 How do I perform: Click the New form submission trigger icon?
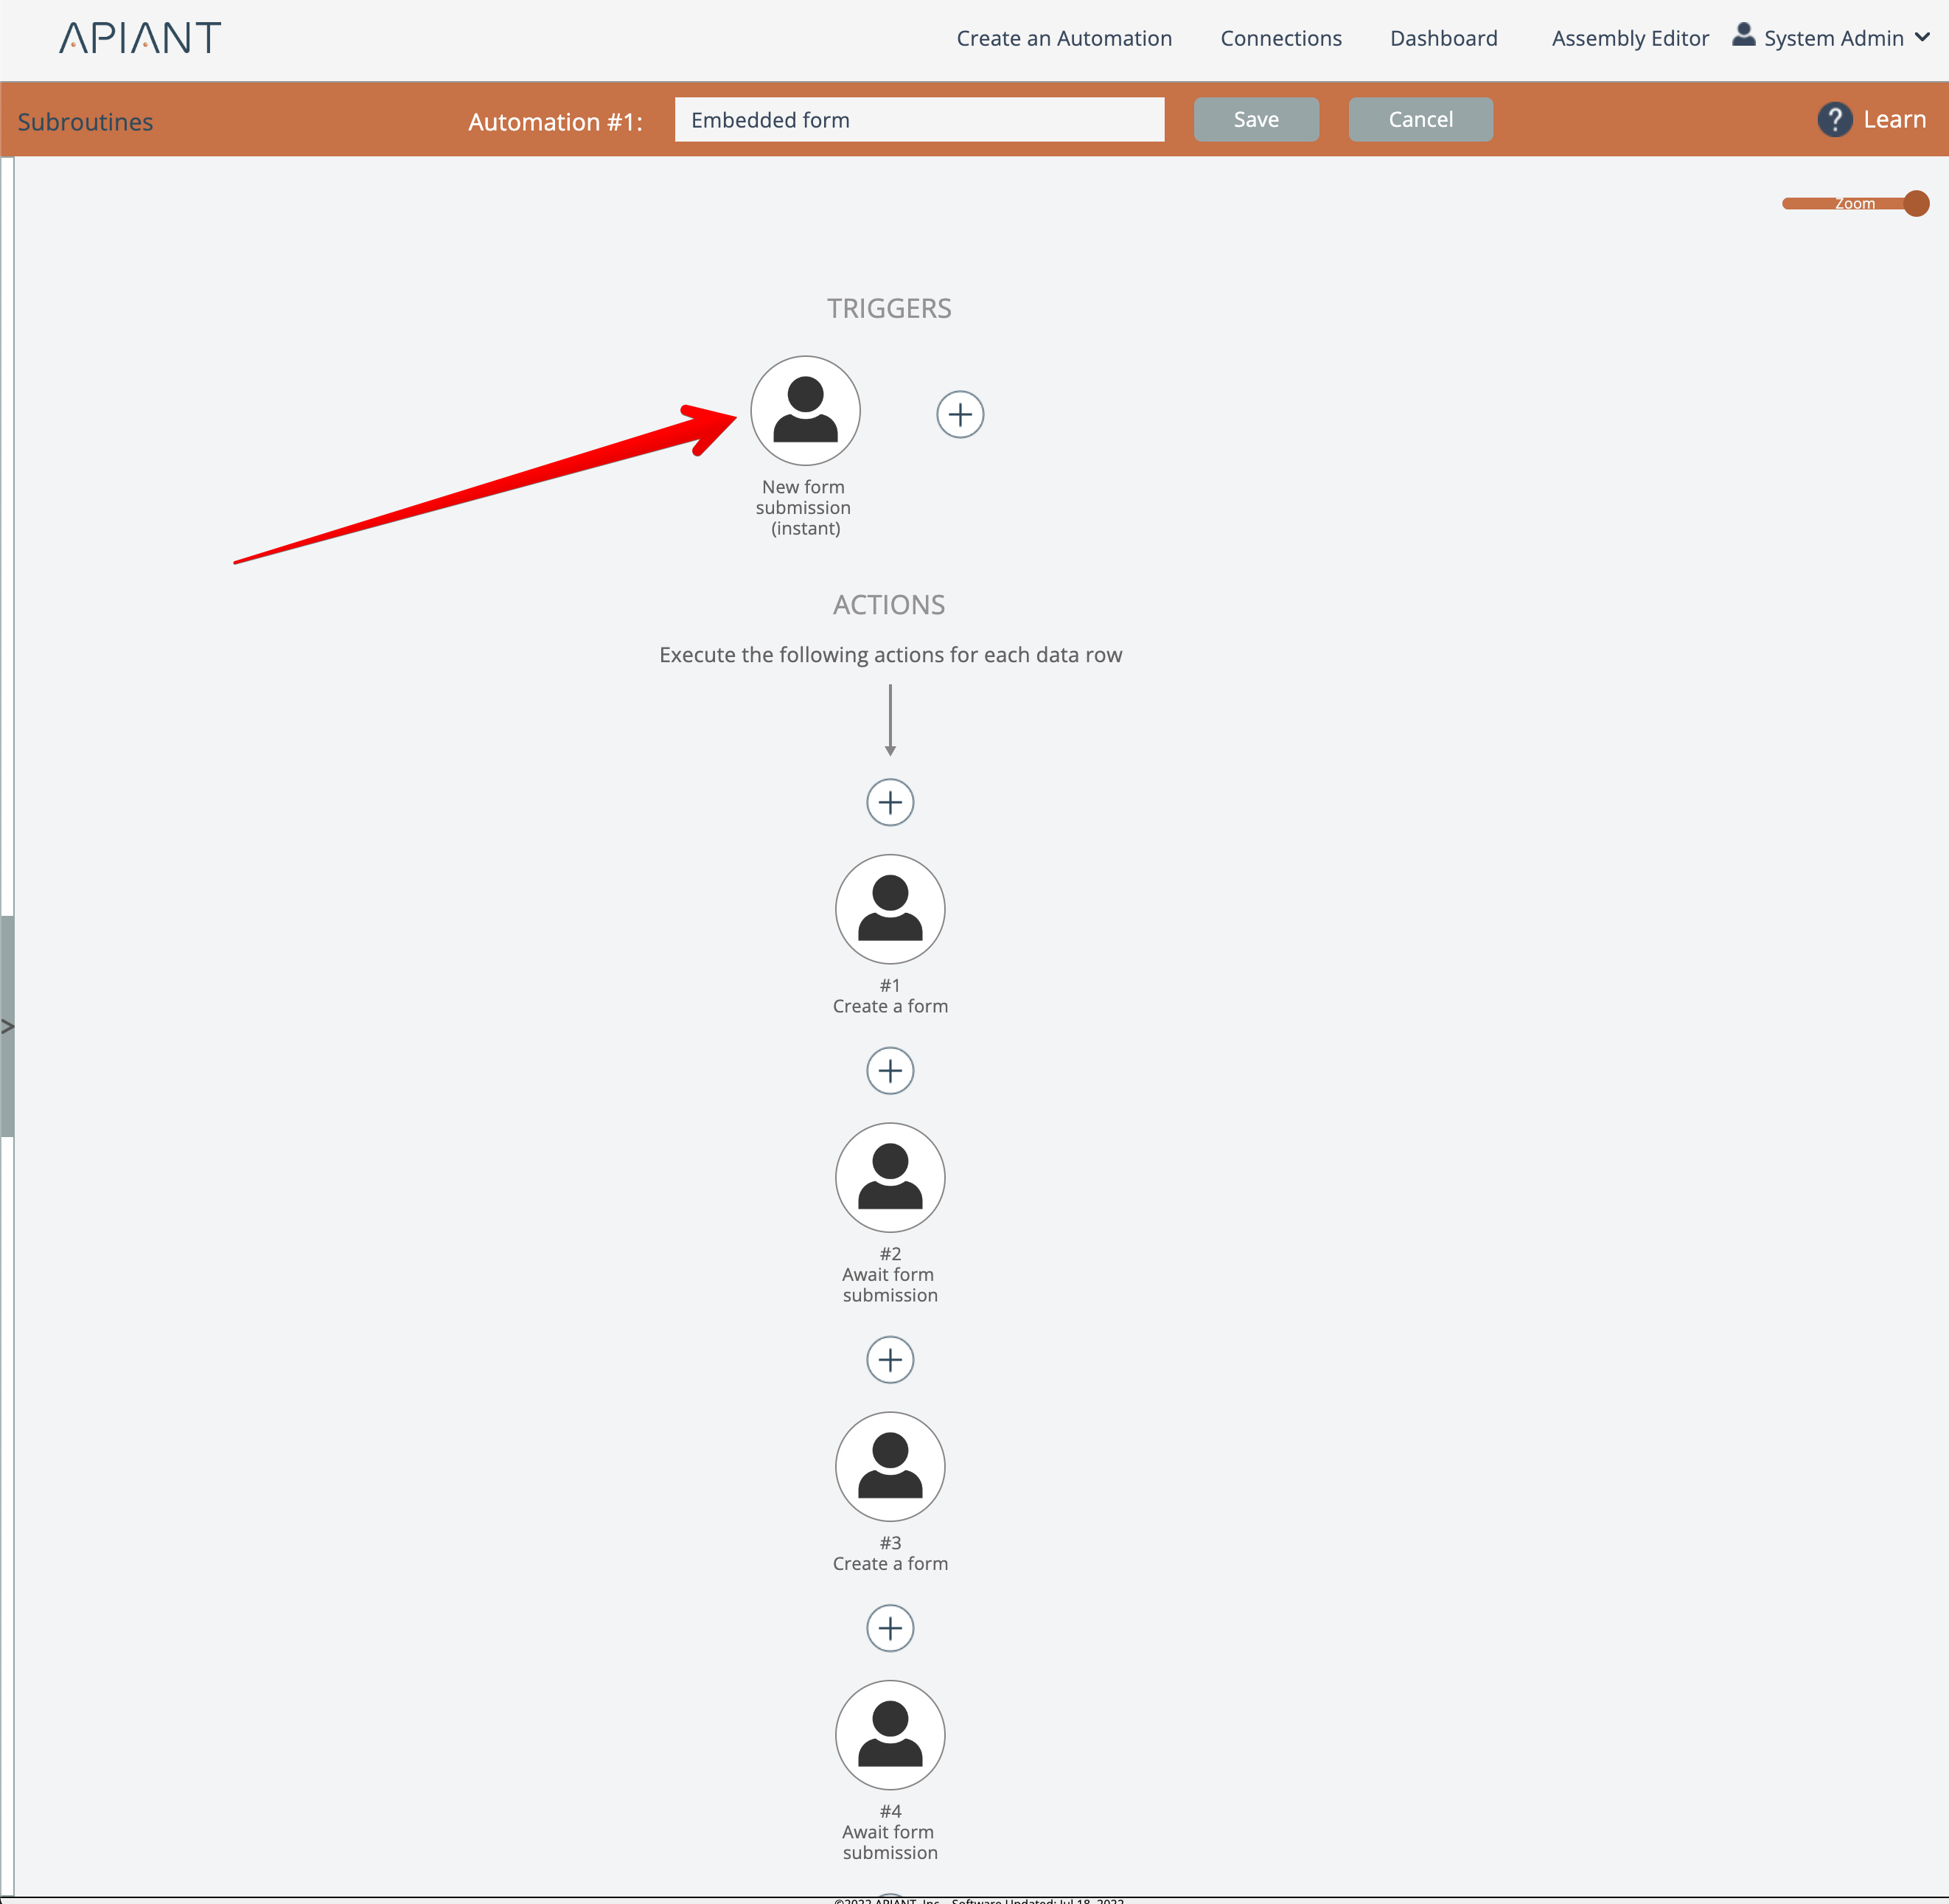tap(804, 411)
